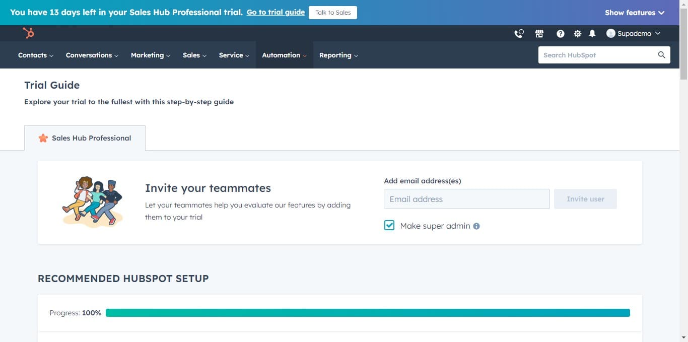The height and width of the screenshot is (342, 688).
Task: Click the help question mark icon
Action: point(560,33)
